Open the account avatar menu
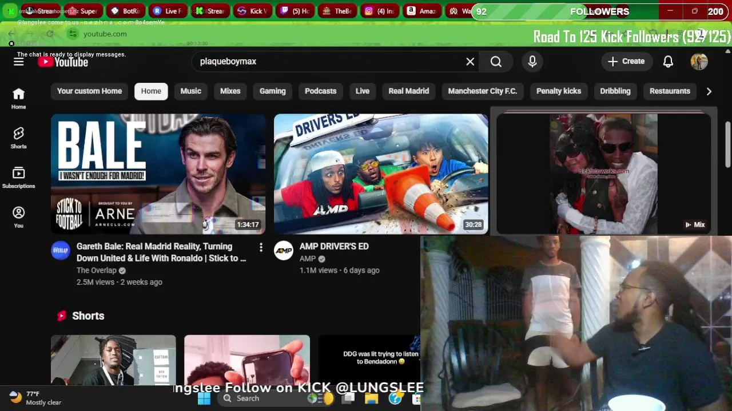Screen dimensions: 732x411 [699, 62]
